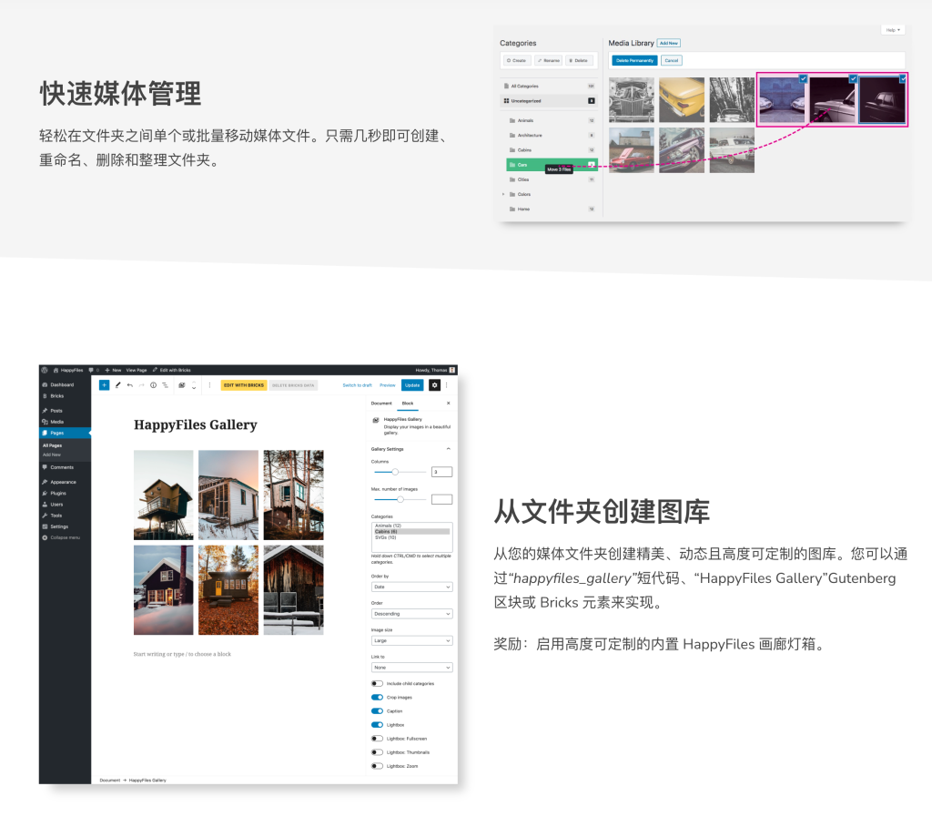Click the Users person icon in sidebar
The height and width of the screenshot is (817, 932).
pyautogui.click(x=45, y=505)
